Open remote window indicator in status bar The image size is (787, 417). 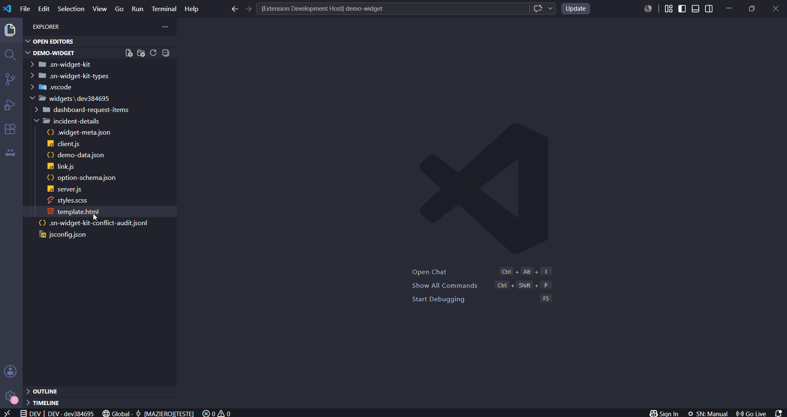7,413
